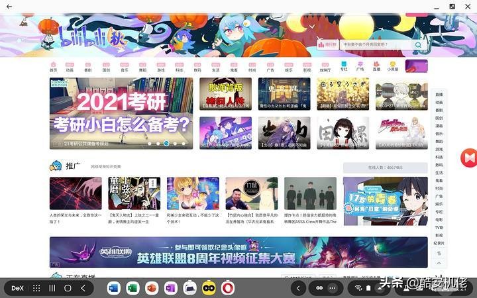Open the 广场 square icon in nav
Image resolution: width=477 pixels, height=298 pixels.
360,66
